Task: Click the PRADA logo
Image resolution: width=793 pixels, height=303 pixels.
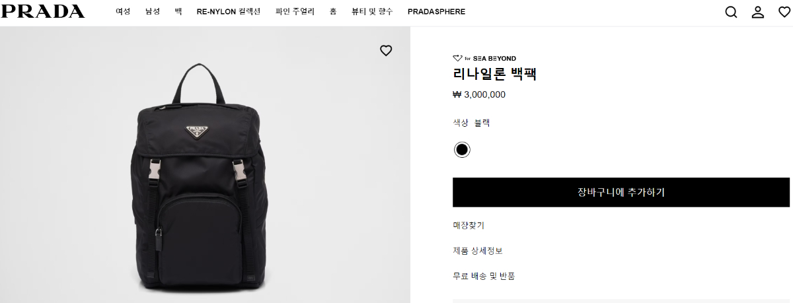Action: point(42,11)
